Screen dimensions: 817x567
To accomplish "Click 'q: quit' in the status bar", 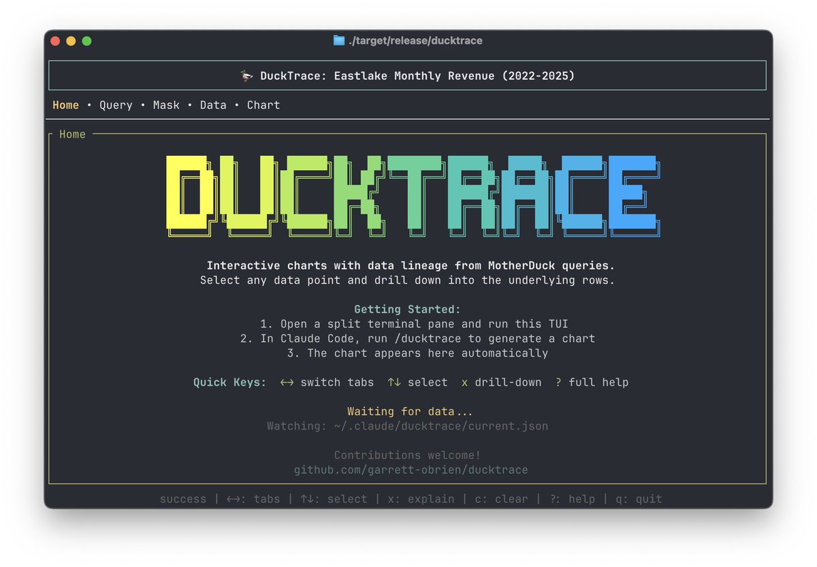I will 639,499.
